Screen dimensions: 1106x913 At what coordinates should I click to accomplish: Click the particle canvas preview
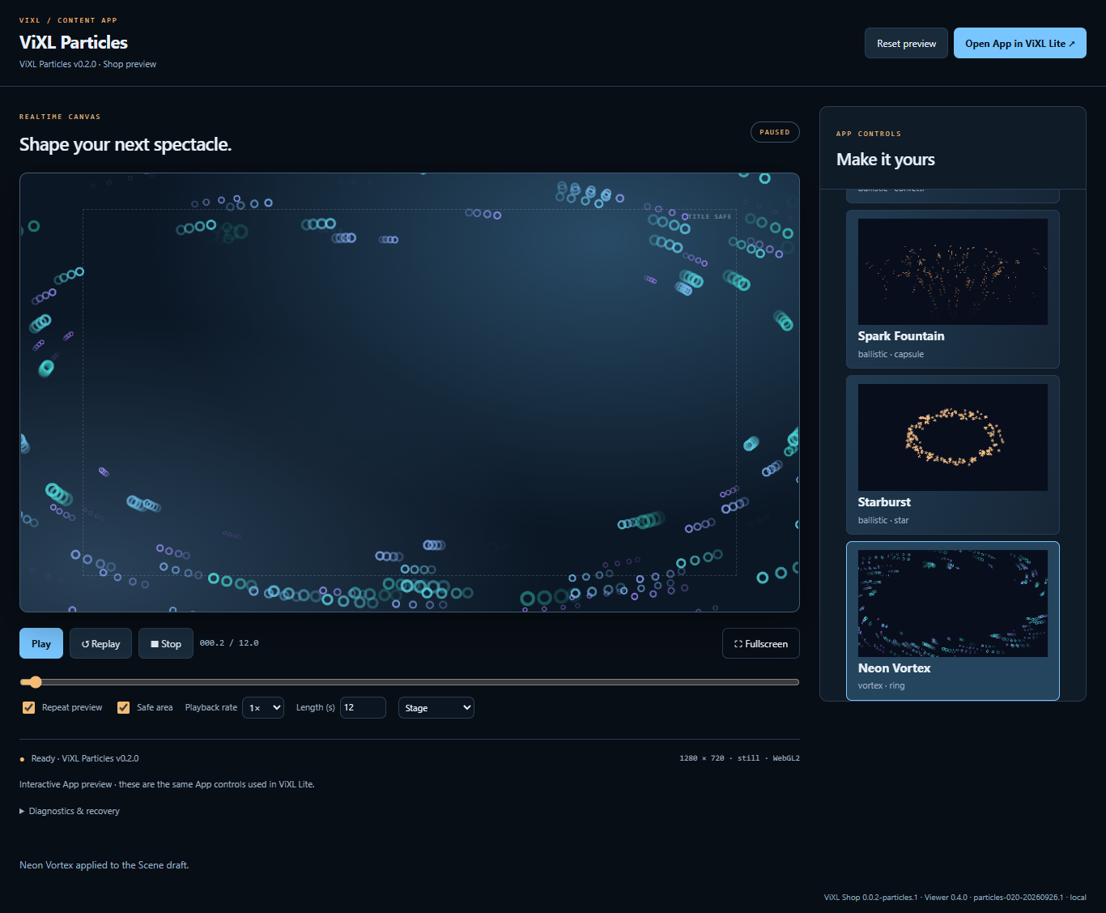[x=410, y=392]
